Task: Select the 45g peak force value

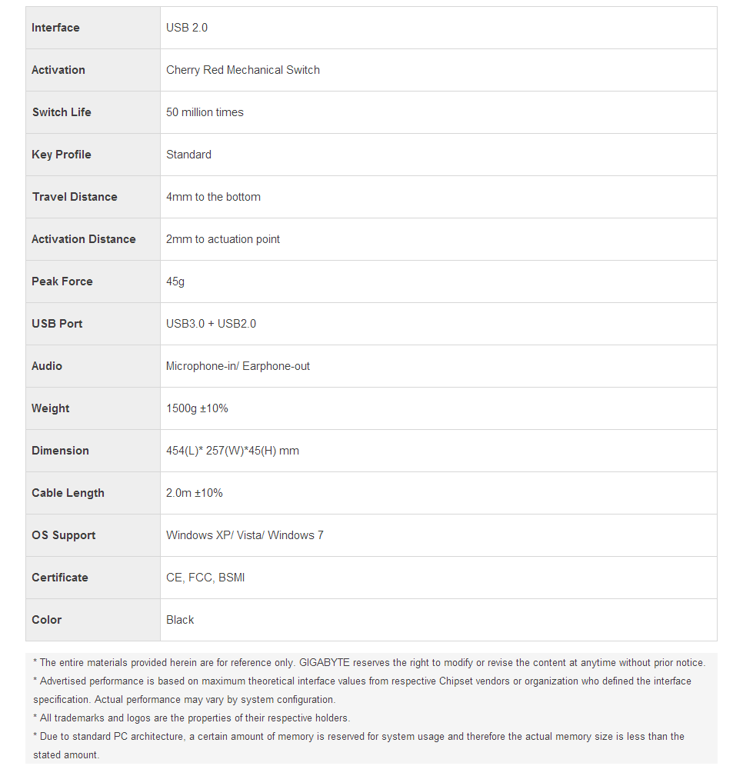Action: (175, 281)
